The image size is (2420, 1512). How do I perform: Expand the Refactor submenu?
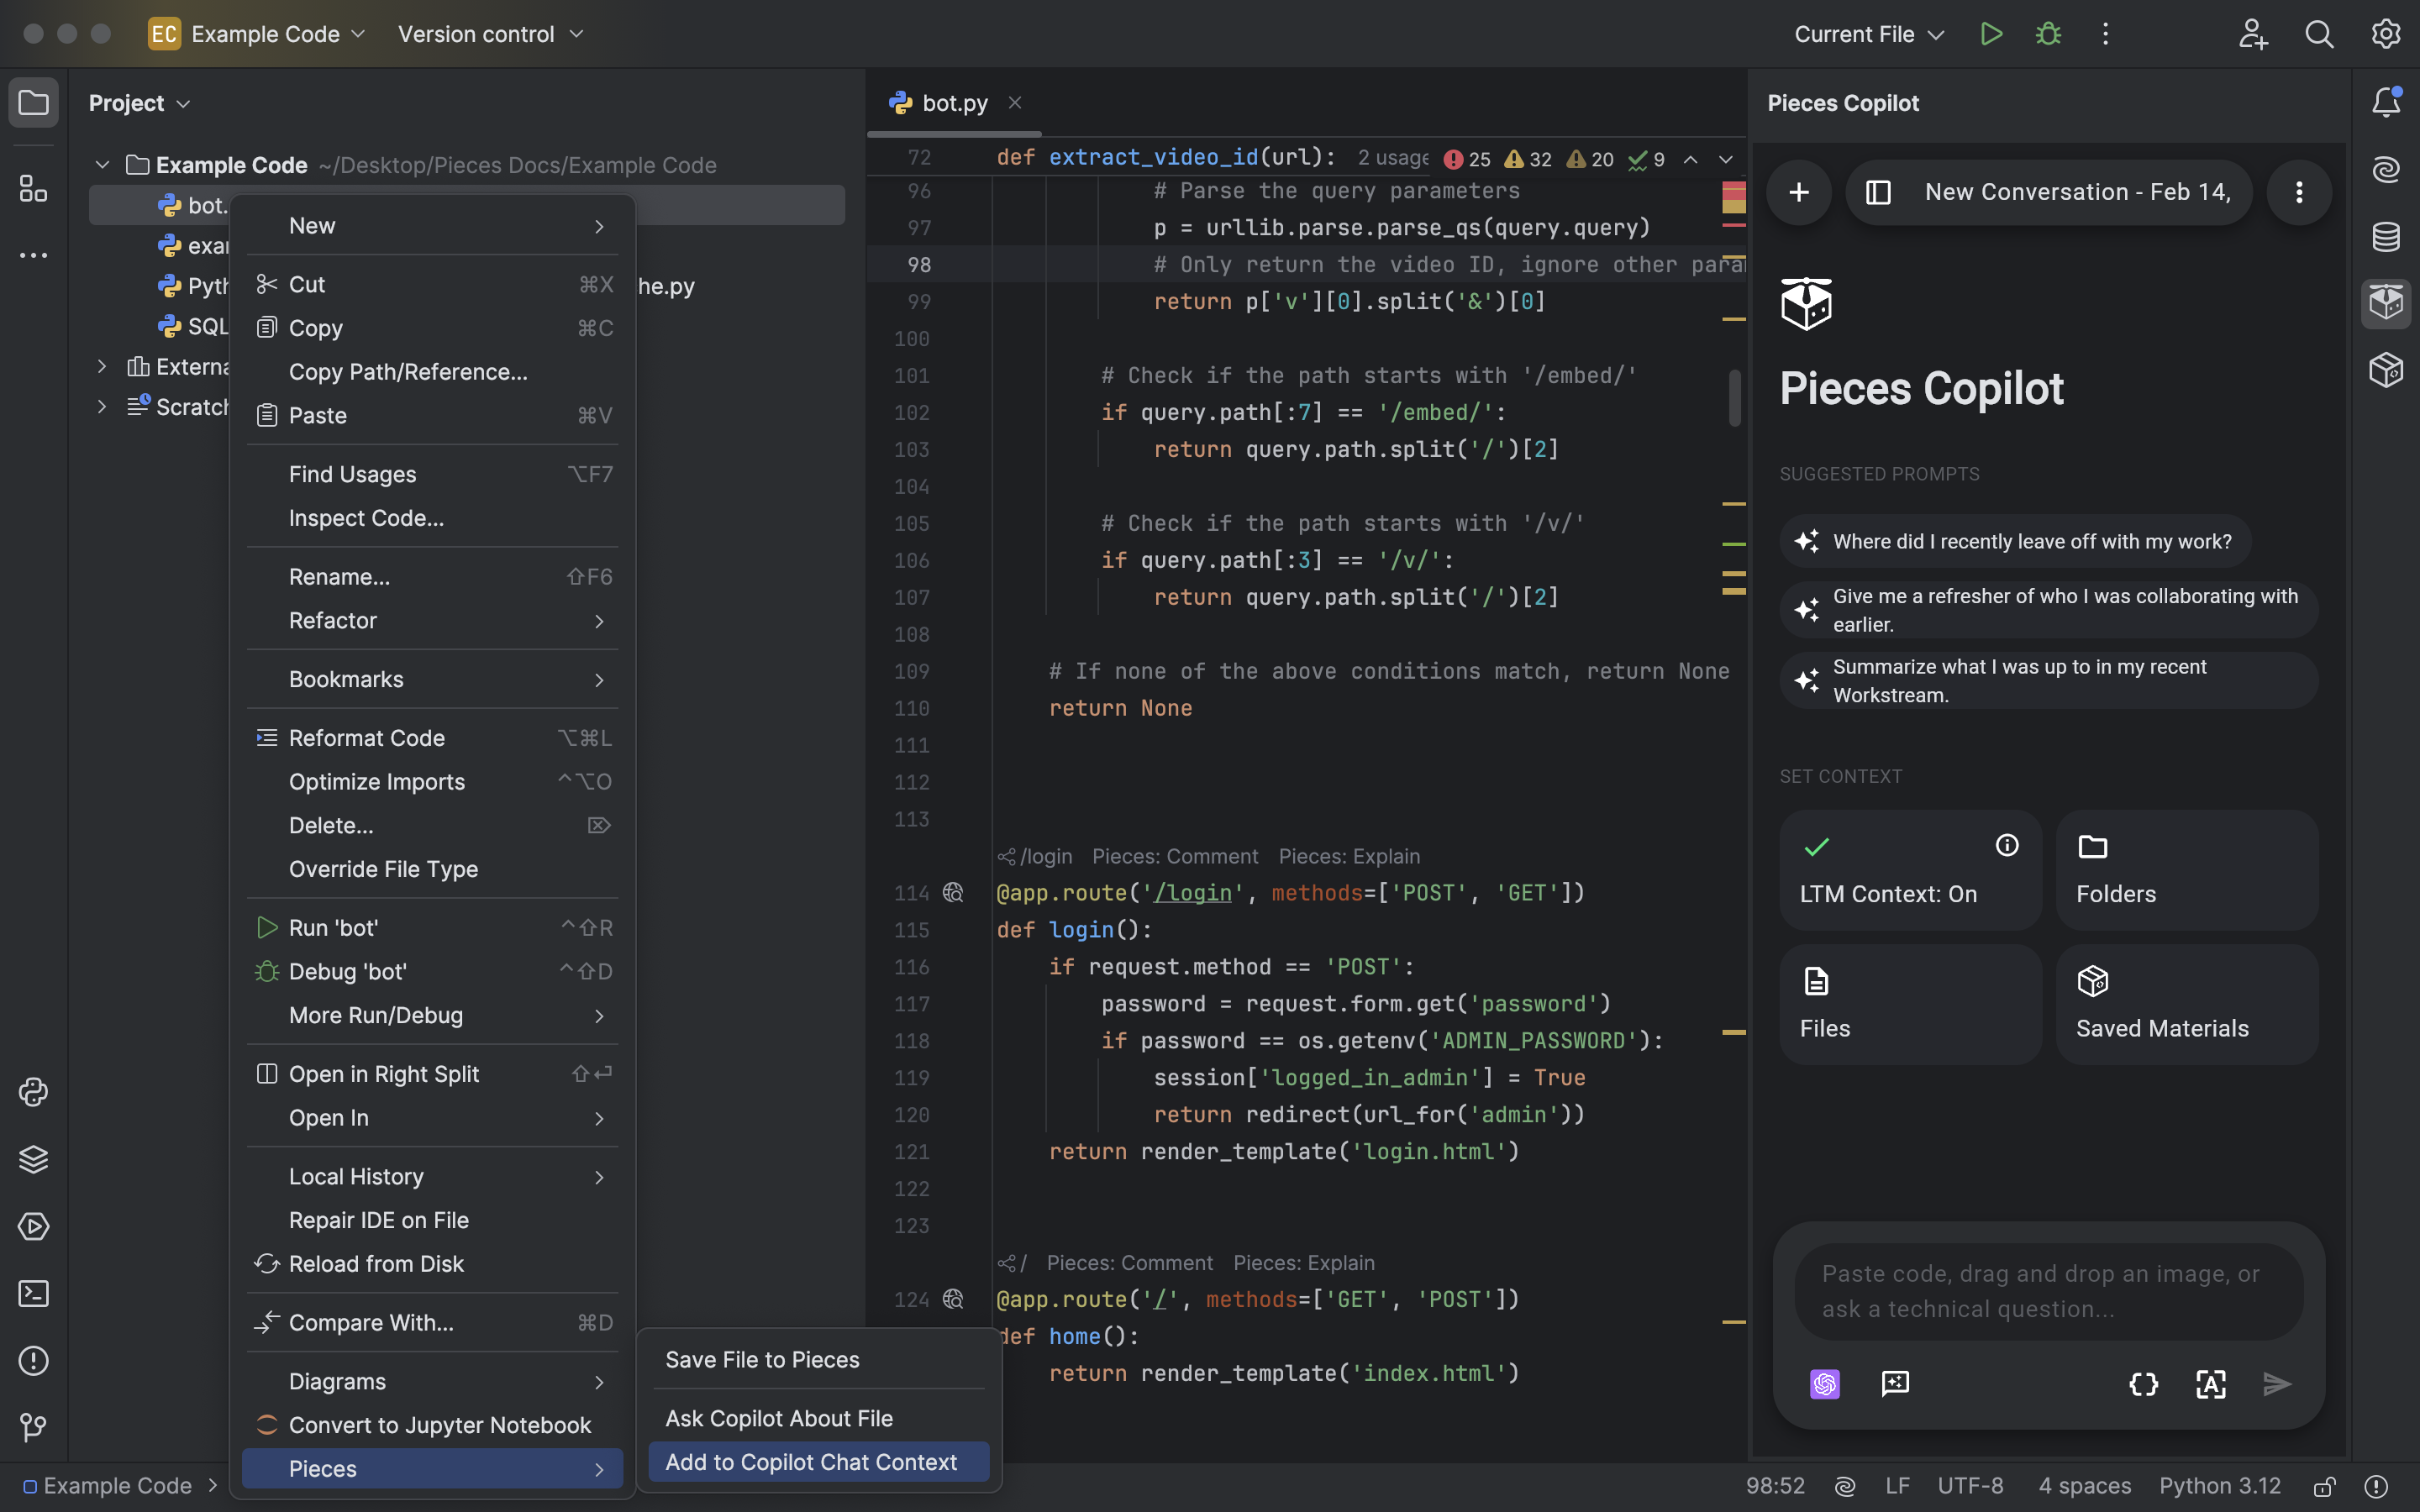coord(432,621)
